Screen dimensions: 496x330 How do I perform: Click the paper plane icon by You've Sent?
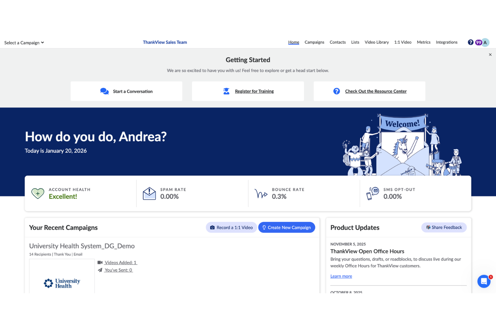(100, 270)
